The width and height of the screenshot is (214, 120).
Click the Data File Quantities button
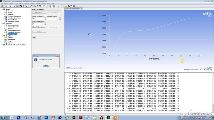(x=39, y=27)
